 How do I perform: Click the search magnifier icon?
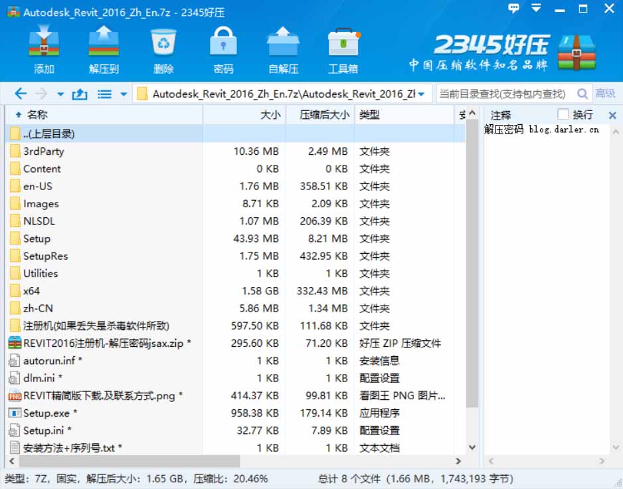[582, 94]
